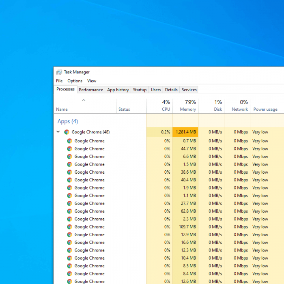
Task: Select the Chrome process using 27.7 MB
Action: (89, 203)
